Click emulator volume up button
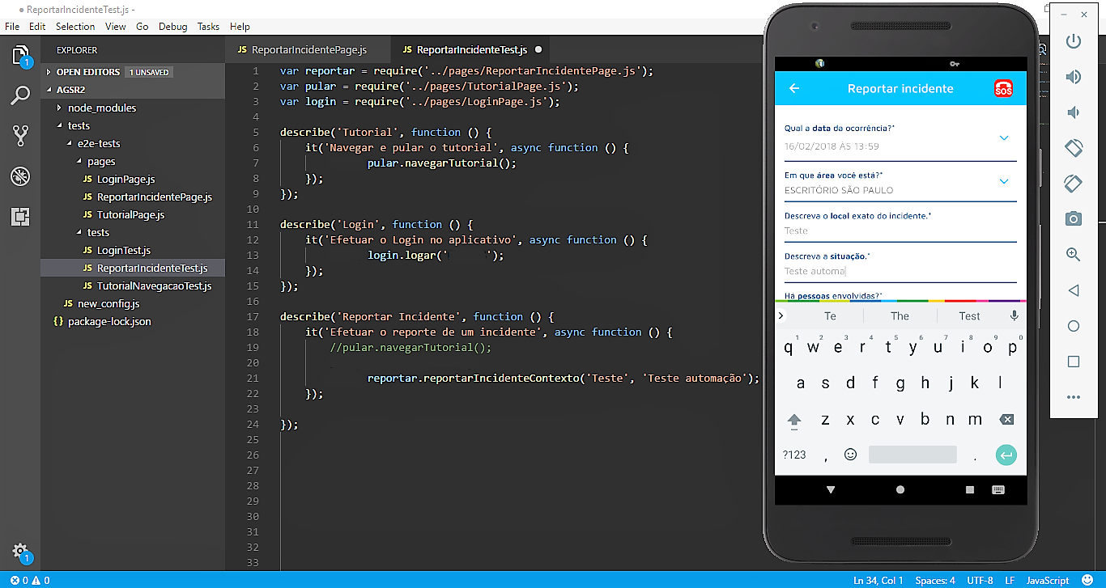The image size is (1106, 588). 1074,77
